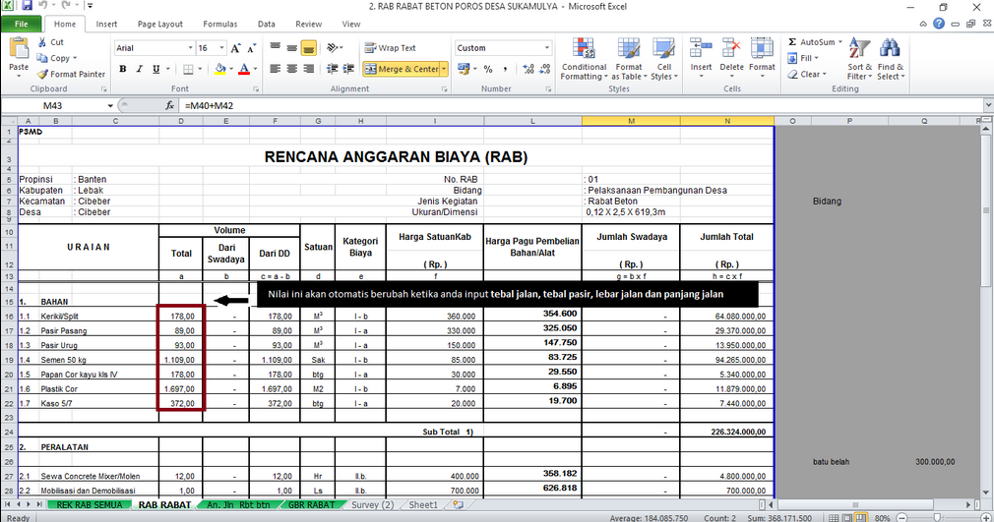Open Format as Table gallery
Screen dimensions: 994x522
point(629,58)
